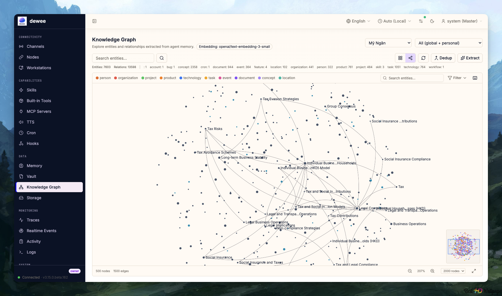The height and width of the screenshot is (296, 502).
Task: Click the Vault icon
Action: coord(21,176)
